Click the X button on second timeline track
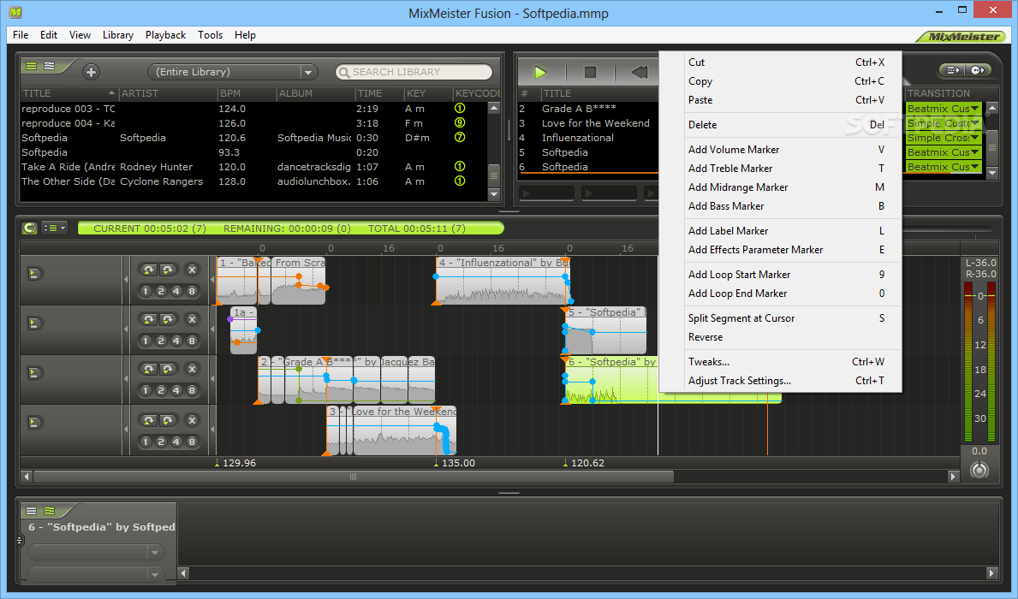Viewport: 1018px width, 599px height. click(x=192, y=319)
